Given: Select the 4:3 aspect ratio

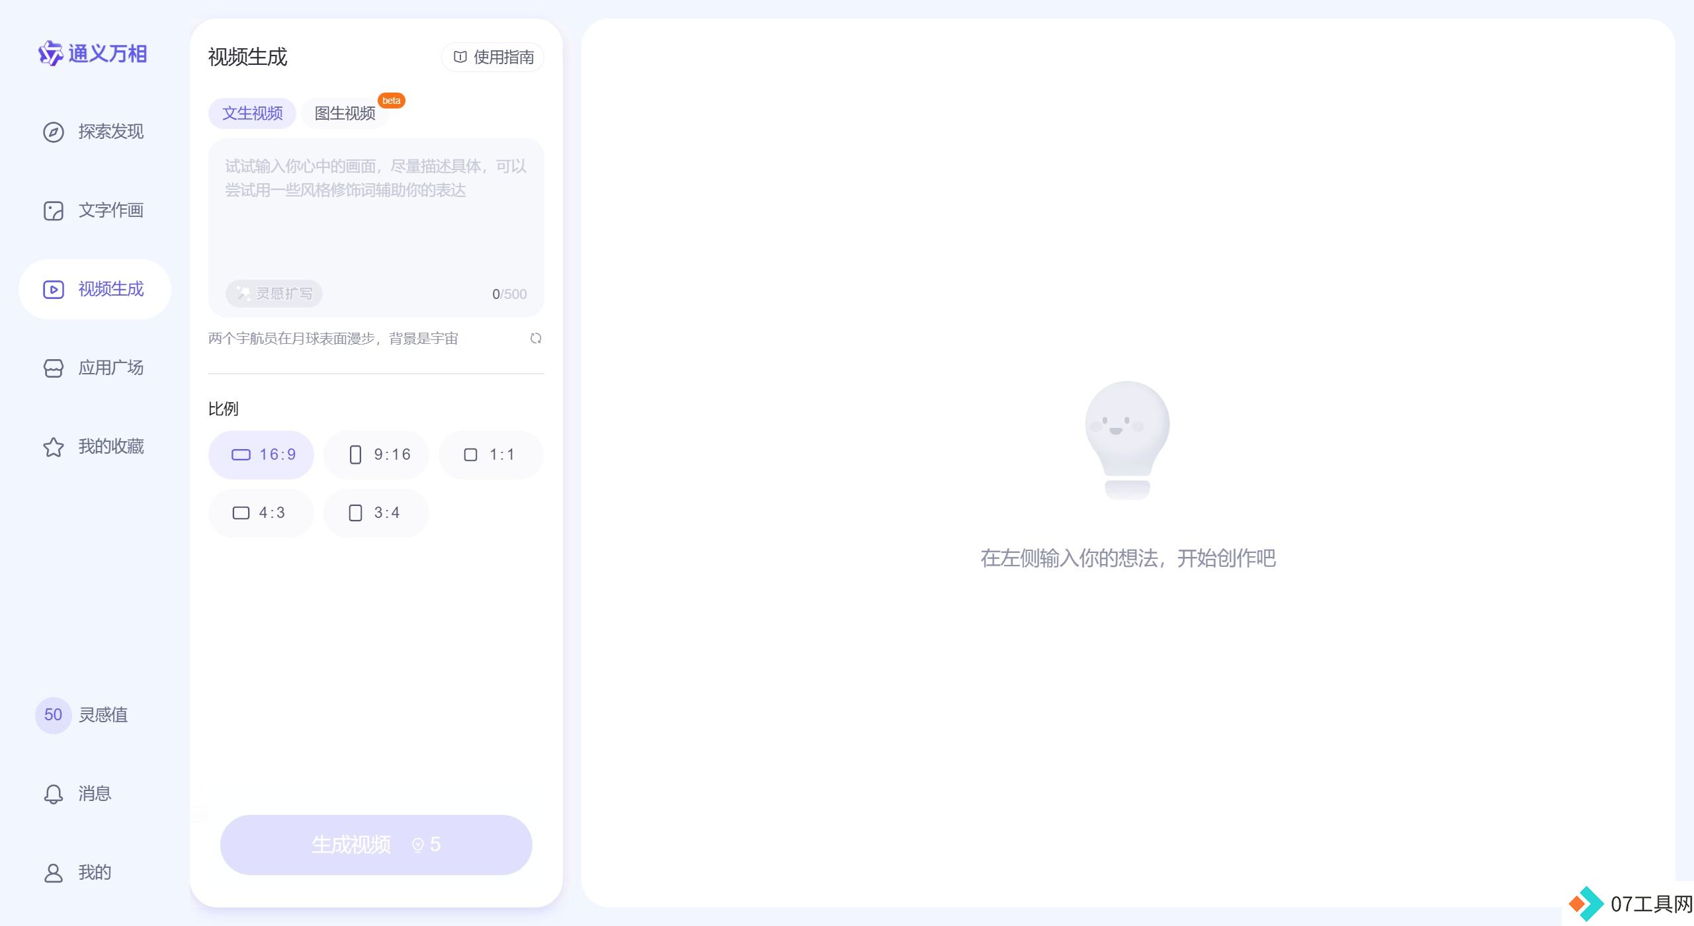Looking at the screenshot, I should click(x=261, y=513).
